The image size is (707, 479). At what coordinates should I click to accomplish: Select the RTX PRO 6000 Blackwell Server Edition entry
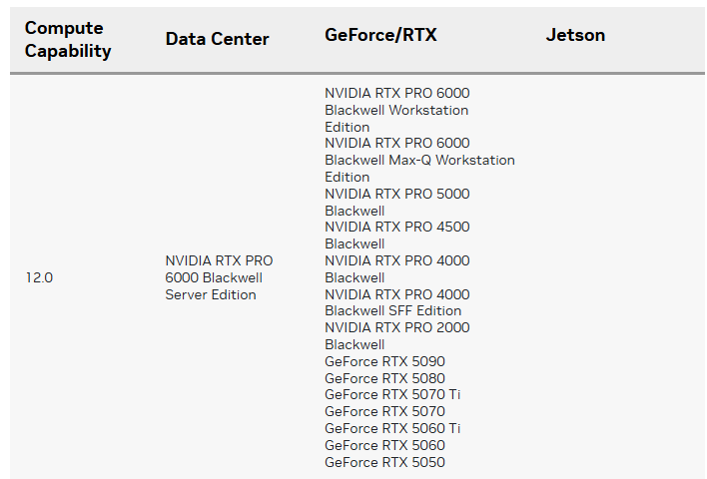219,277
